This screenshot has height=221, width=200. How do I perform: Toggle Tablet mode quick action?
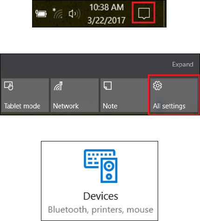click(25, 95)
